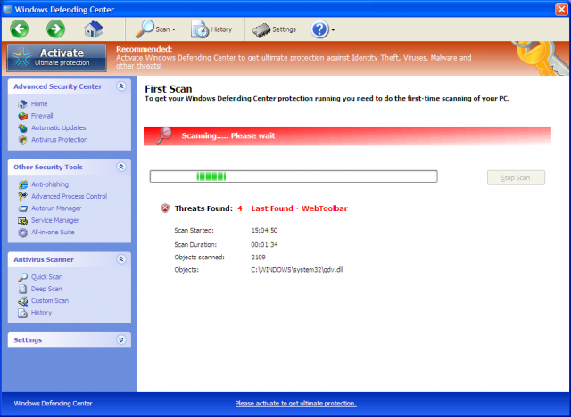Click the Automatic Updates globe icon
The width and height of the screenshot is (571, 417).
[22, 128]
